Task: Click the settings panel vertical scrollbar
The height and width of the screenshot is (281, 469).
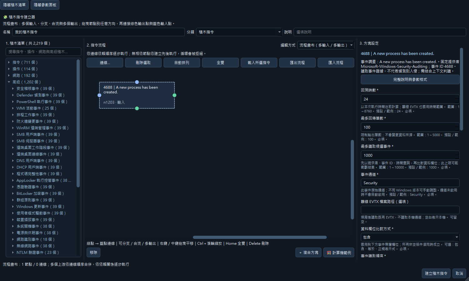Action: pyautogui.click(x=461, y=89)
